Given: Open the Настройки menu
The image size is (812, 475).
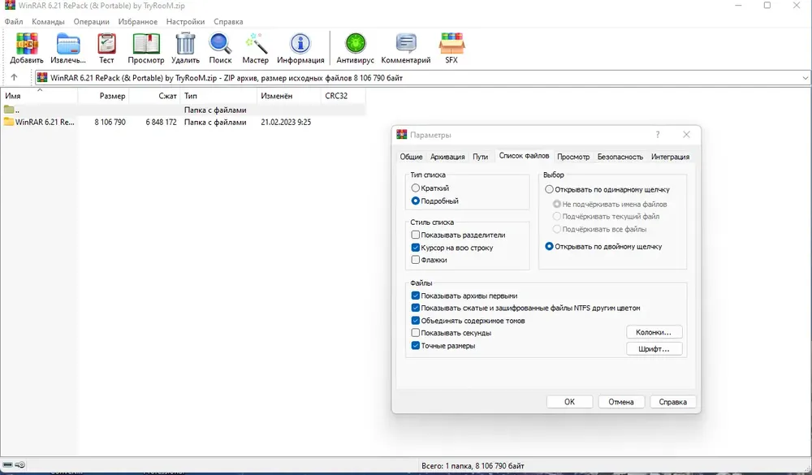Looking at the screenshot, I should pyautogui.click(x=185, y=22).
